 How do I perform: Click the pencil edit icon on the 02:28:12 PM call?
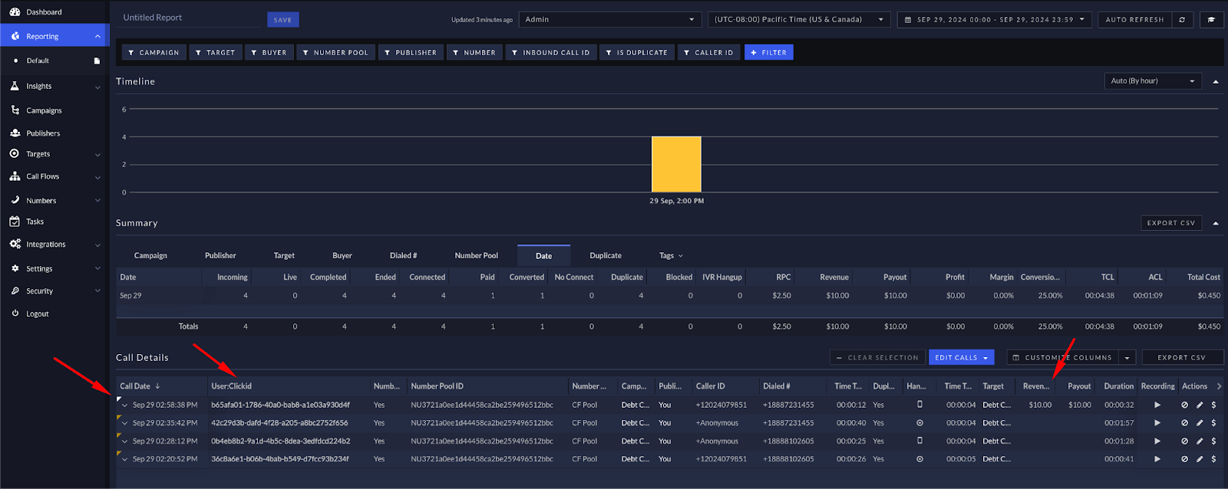pos(1200,441)
